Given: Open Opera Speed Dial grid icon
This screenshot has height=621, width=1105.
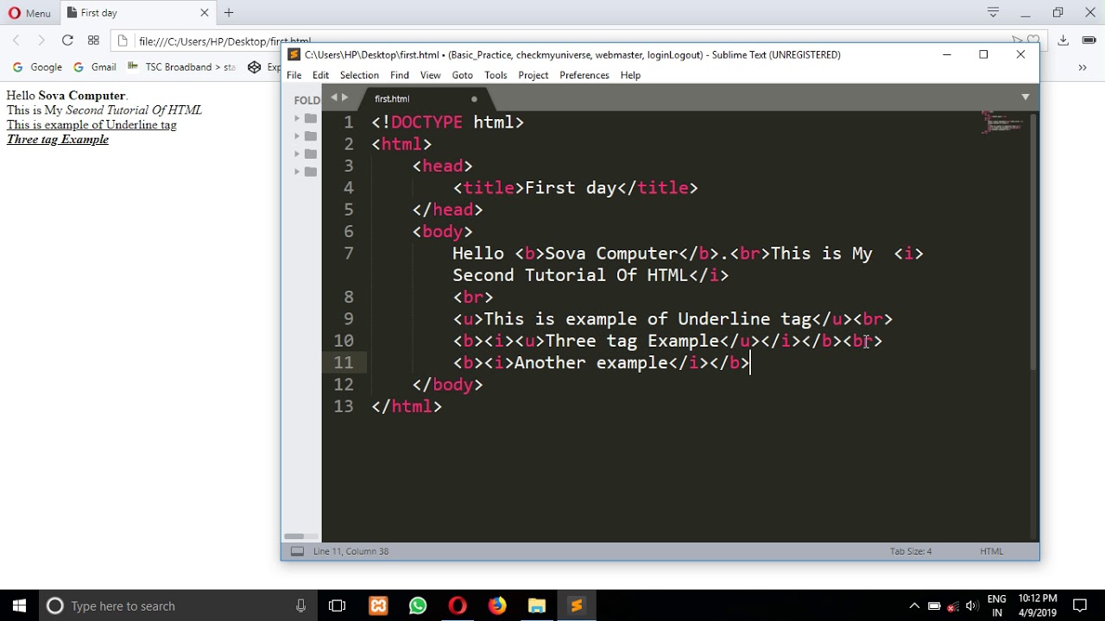Looking at the screenshot, I should [x=93, y=40].
